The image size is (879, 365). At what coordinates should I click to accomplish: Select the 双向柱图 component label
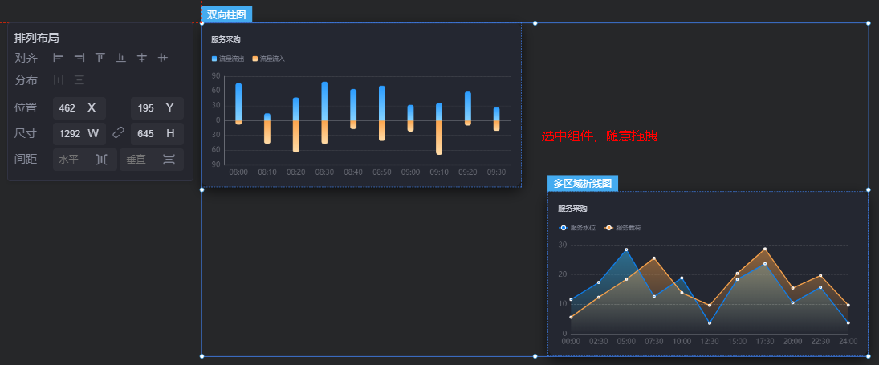tap(226, 15)
